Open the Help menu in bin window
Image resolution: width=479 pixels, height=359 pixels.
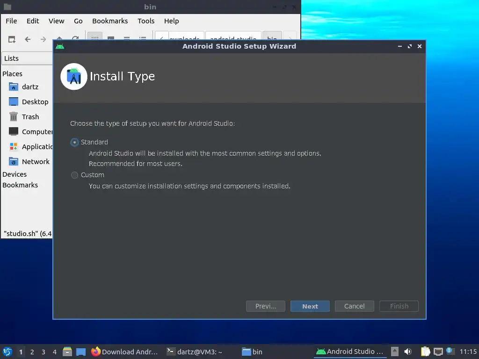point(171,21)
